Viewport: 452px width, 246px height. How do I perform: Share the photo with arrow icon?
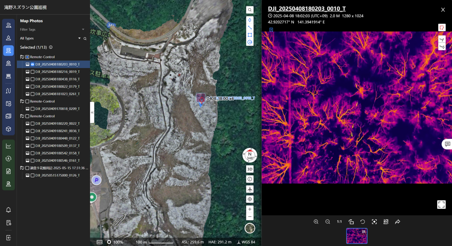coord(397,222)
